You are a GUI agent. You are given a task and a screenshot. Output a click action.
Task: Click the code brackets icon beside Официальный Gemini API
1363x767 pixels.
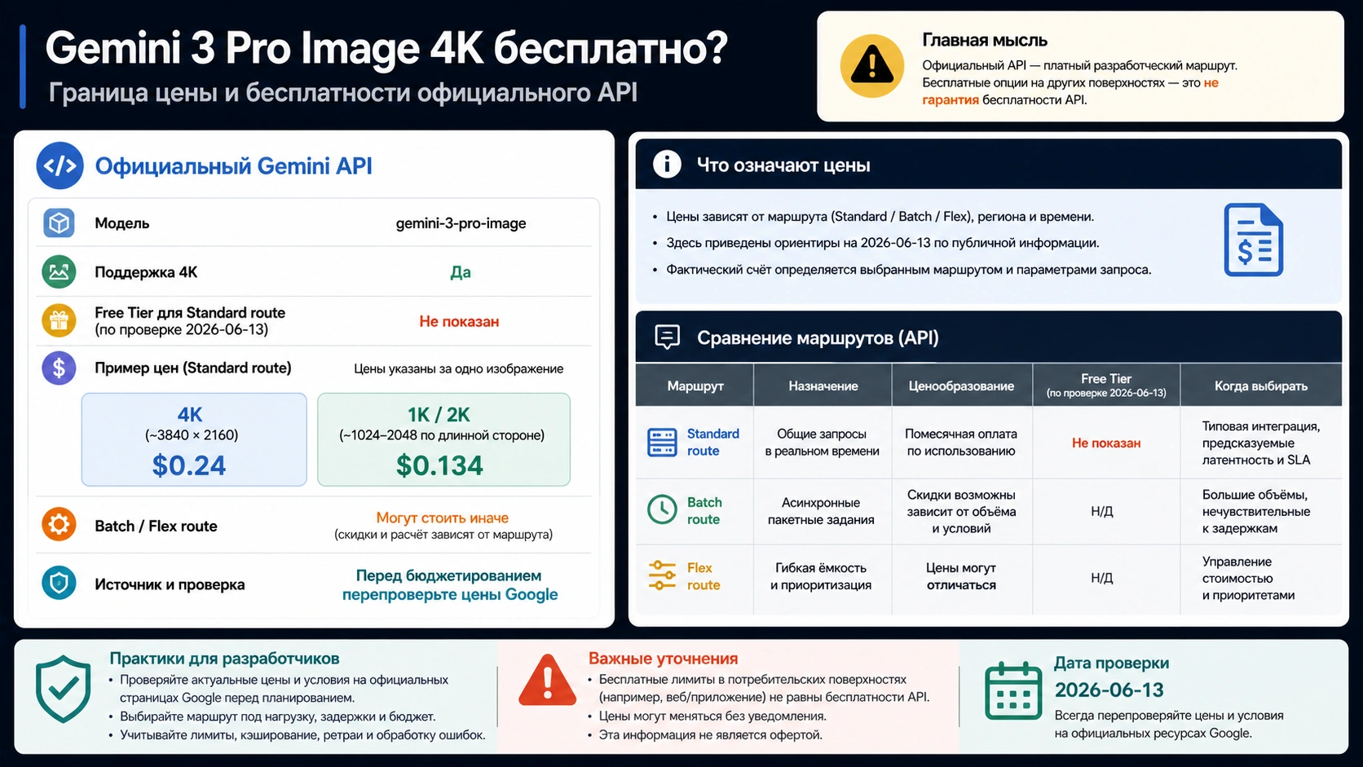pyautogui.click(x=60, y=165)
